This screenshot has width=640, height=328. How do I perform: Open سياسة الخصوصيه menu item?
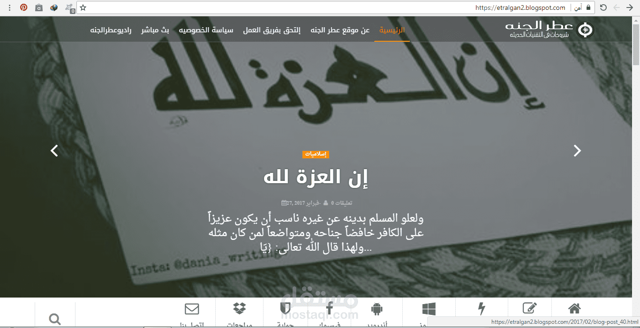click(x=206, y=30)
